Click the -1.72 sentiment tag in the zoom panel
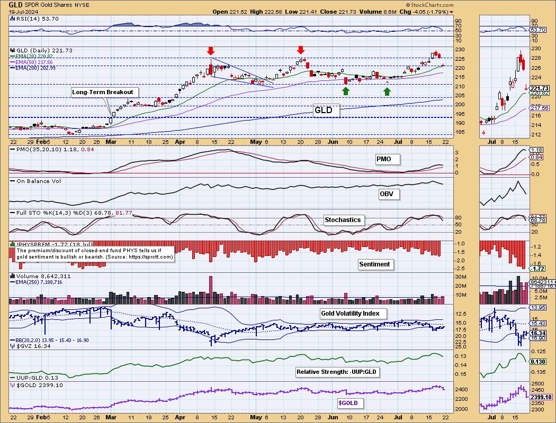 tap(538, 269)
